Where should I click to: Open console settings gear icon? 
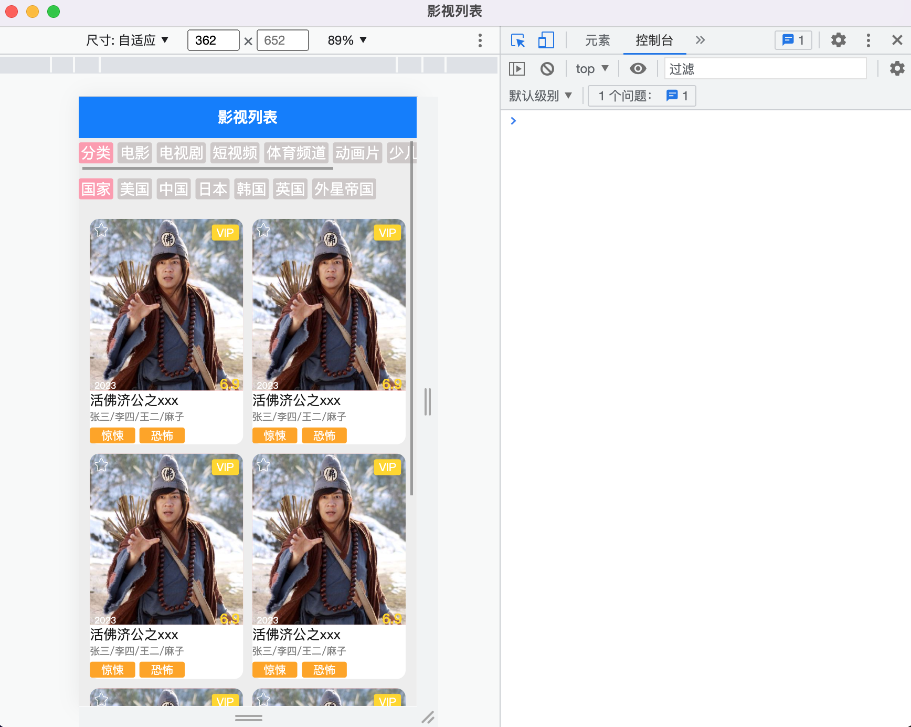tap(897, 68)
